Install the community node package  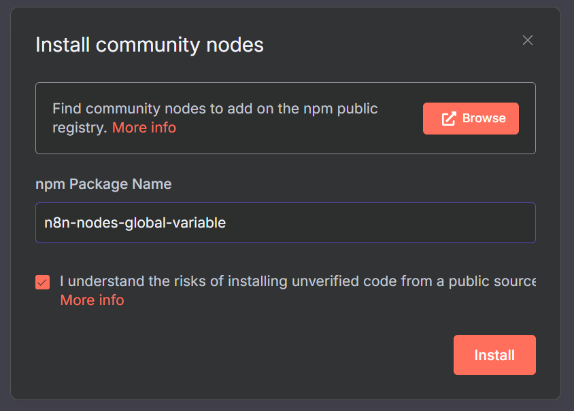(494, 355)
